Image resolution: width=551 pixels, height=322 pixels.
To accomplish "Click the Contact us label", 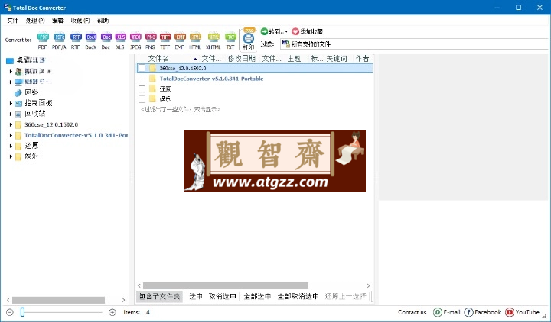I will [x=412, y=312].
